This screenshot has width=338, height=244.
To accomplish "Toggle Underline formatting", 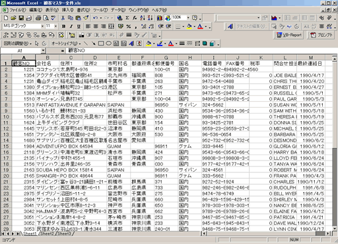I will (79, 26).
